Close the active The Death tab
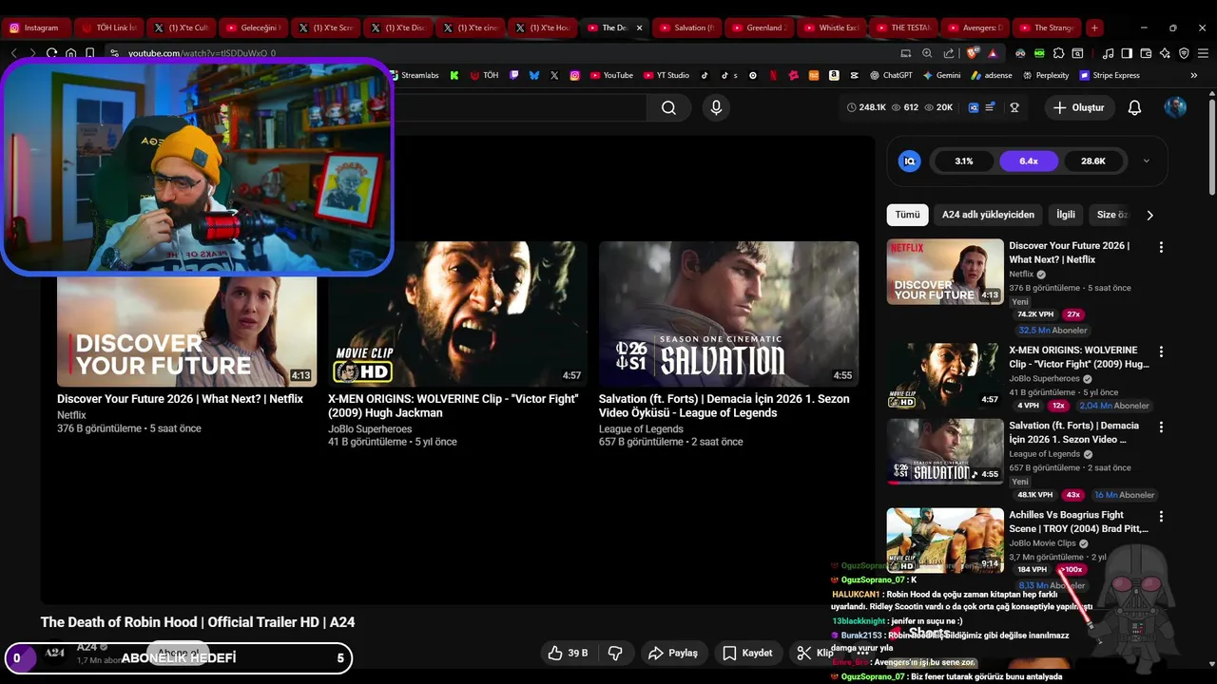Image resolution: width=1217 pixels, height=684 pixels. click(x=639, y=28)
